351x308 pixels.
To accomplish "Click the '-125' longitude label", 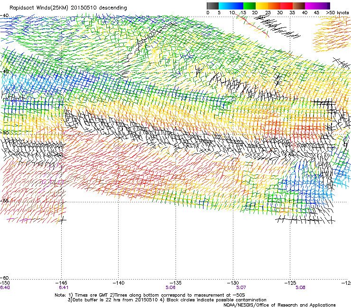I will tap(290, 283).
